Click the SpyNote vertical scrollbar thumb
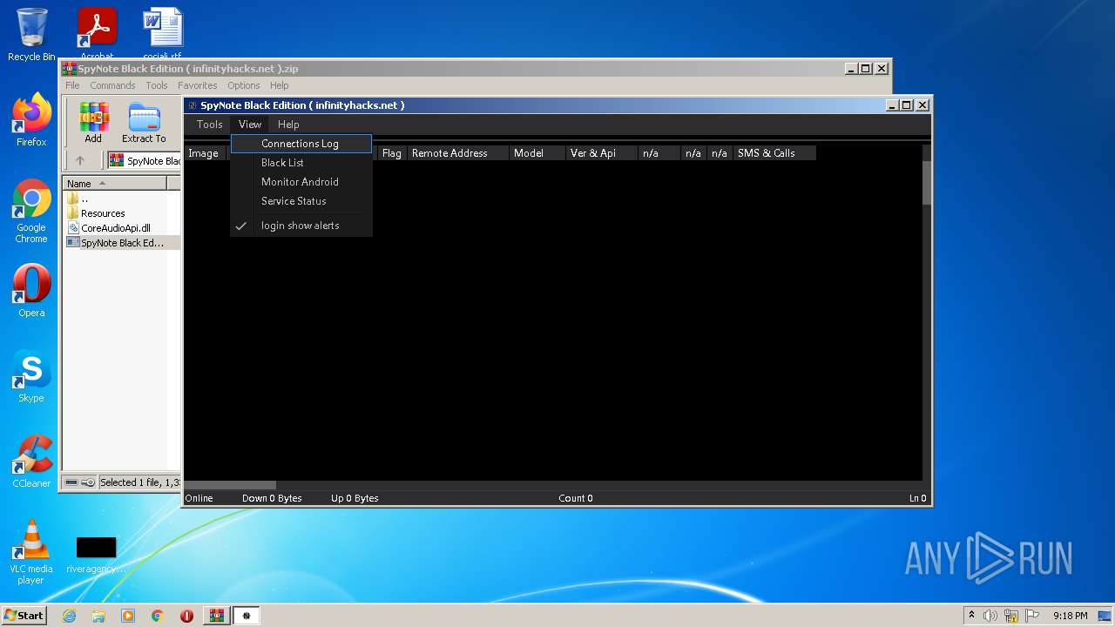The image size is (1115, 627). pyautogui.click(x=927, y=182)
